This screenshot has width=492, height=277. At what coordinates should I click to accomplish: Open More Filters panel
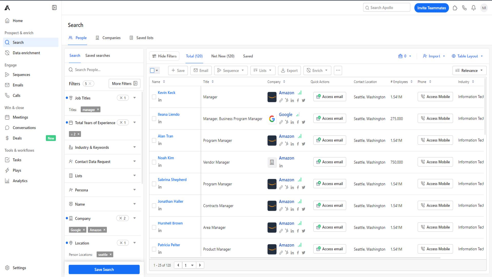(x=125, y=84)
